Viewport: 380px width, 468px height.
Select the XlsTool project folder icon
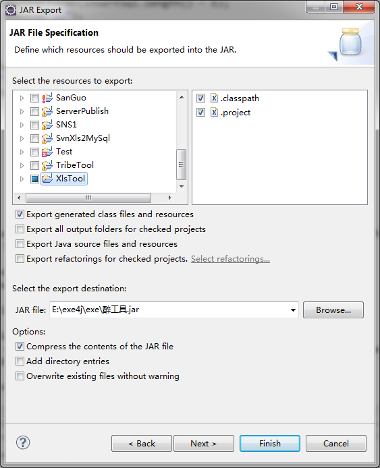47,179
